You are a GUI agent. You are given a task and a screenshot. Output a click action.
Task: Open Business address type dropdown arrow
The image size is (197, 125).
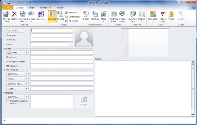pyautogui.click(x=26, y=97)
